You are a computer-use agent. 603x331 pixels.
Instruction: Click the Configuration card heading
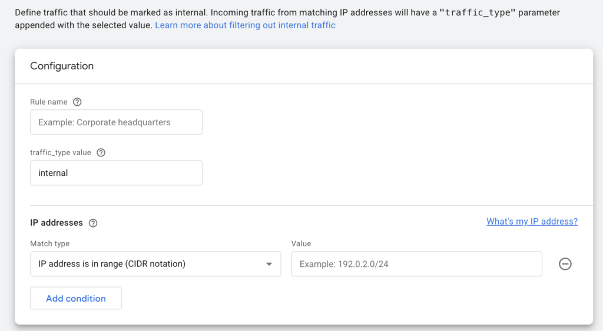pyautogui.click(x=62, y=66)
